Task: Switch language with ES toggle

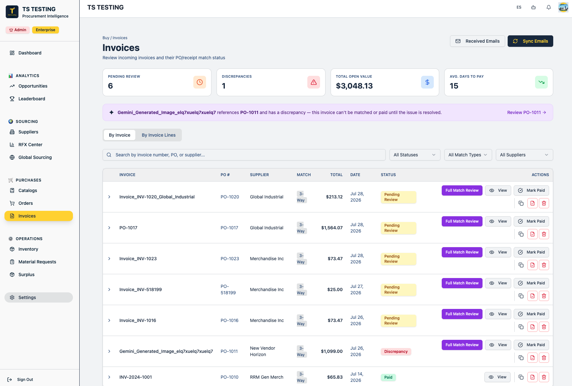Action: coord(519,7)
